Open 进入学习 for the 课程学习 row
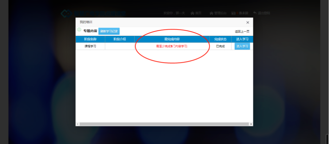 click(242, 46)
